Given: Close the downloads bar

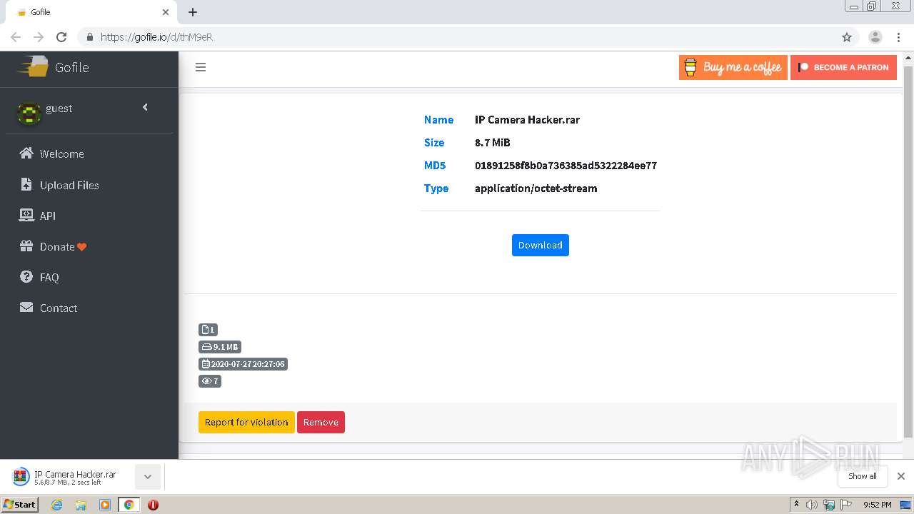Looking at the screenshot, I should [901, 476].
